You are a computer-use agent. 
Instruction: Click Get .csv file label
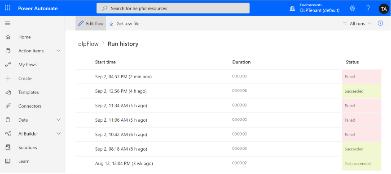tap(128, 24)
